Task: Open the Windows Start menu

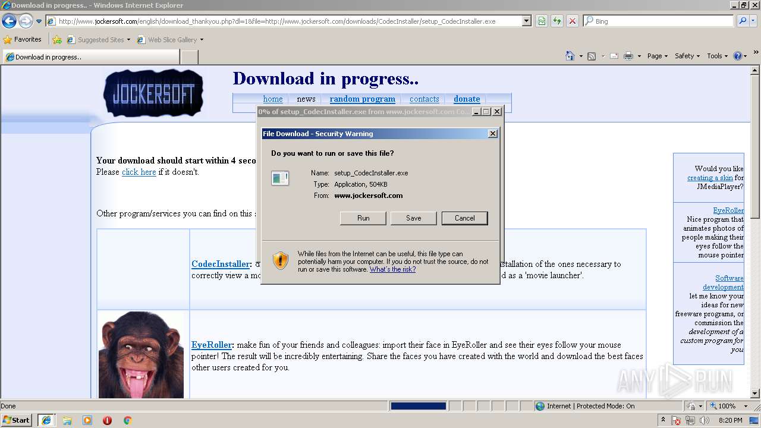Action: (x=17, y=420)
